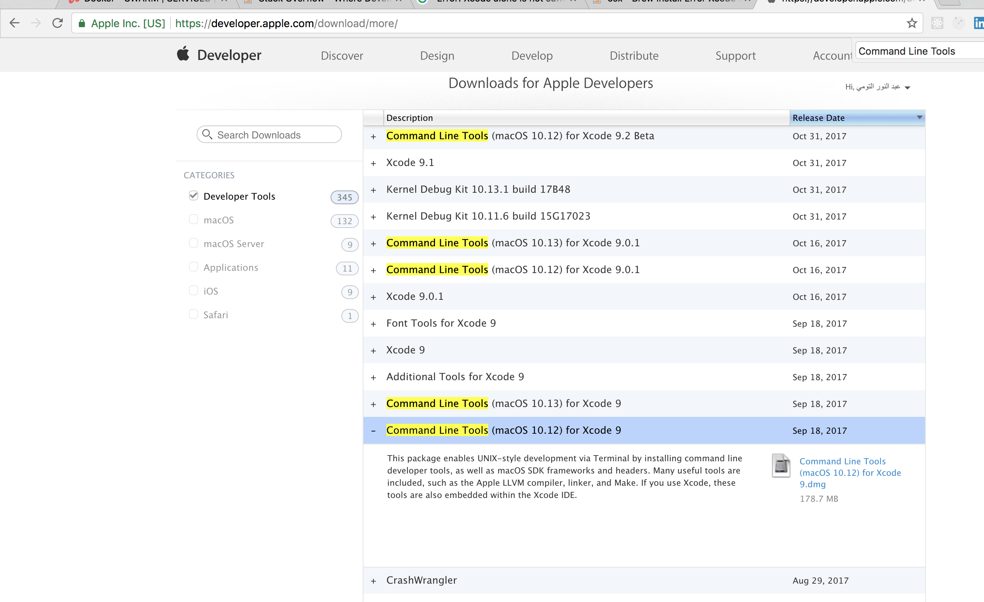Click the dmg file icon for Command Line Tools
This screenshot has width=984, height=602.
781,465
